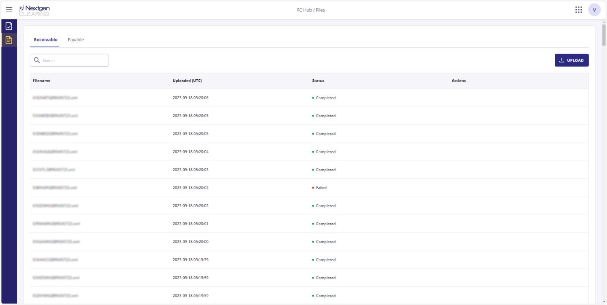Select the highlighted files sidebar icon

click(9, 40)
